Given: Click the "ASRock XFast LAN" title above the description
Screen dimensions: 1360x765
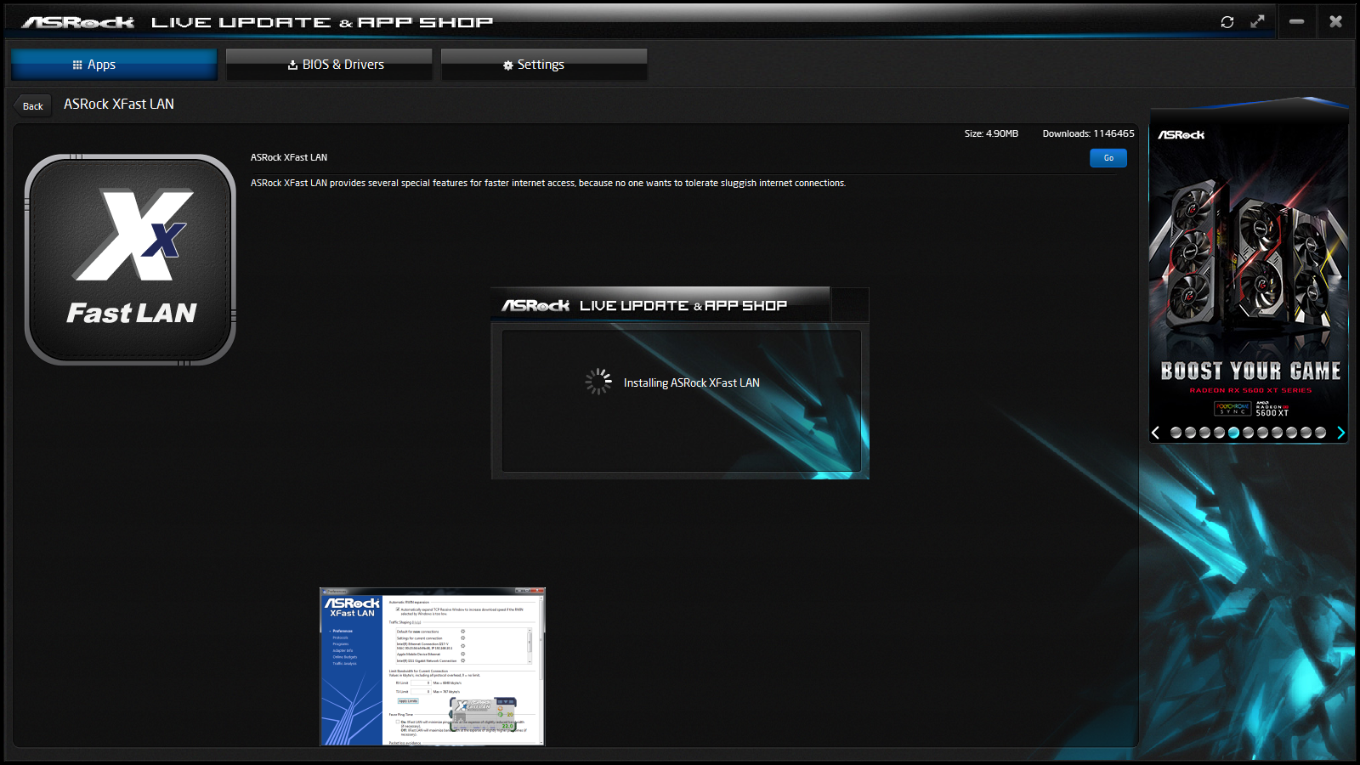Looking at the screenshot, I should point(289,157).
